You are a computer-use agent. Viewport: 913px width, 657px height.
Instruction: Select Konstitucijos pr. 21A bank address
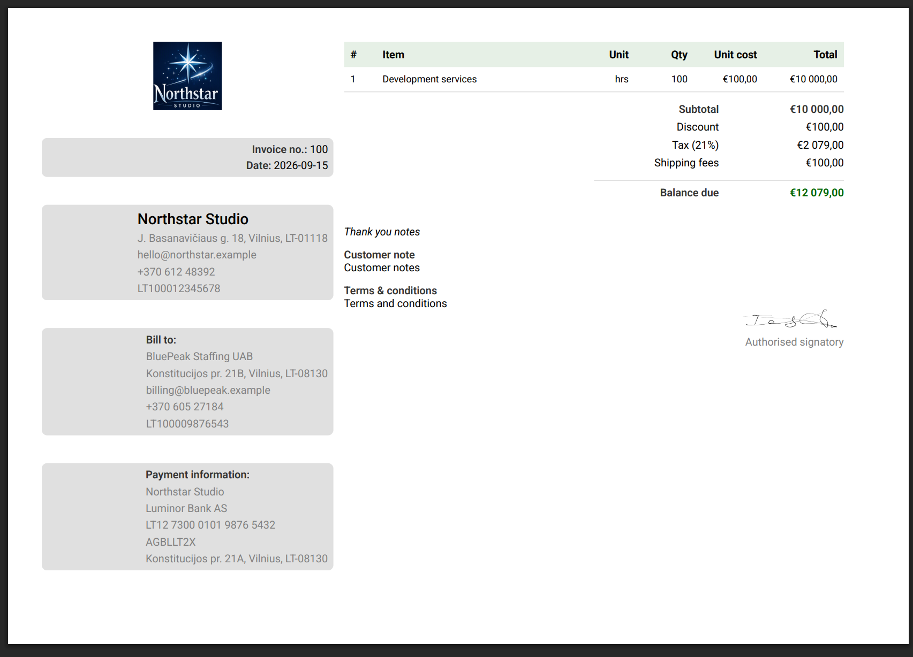237,559
